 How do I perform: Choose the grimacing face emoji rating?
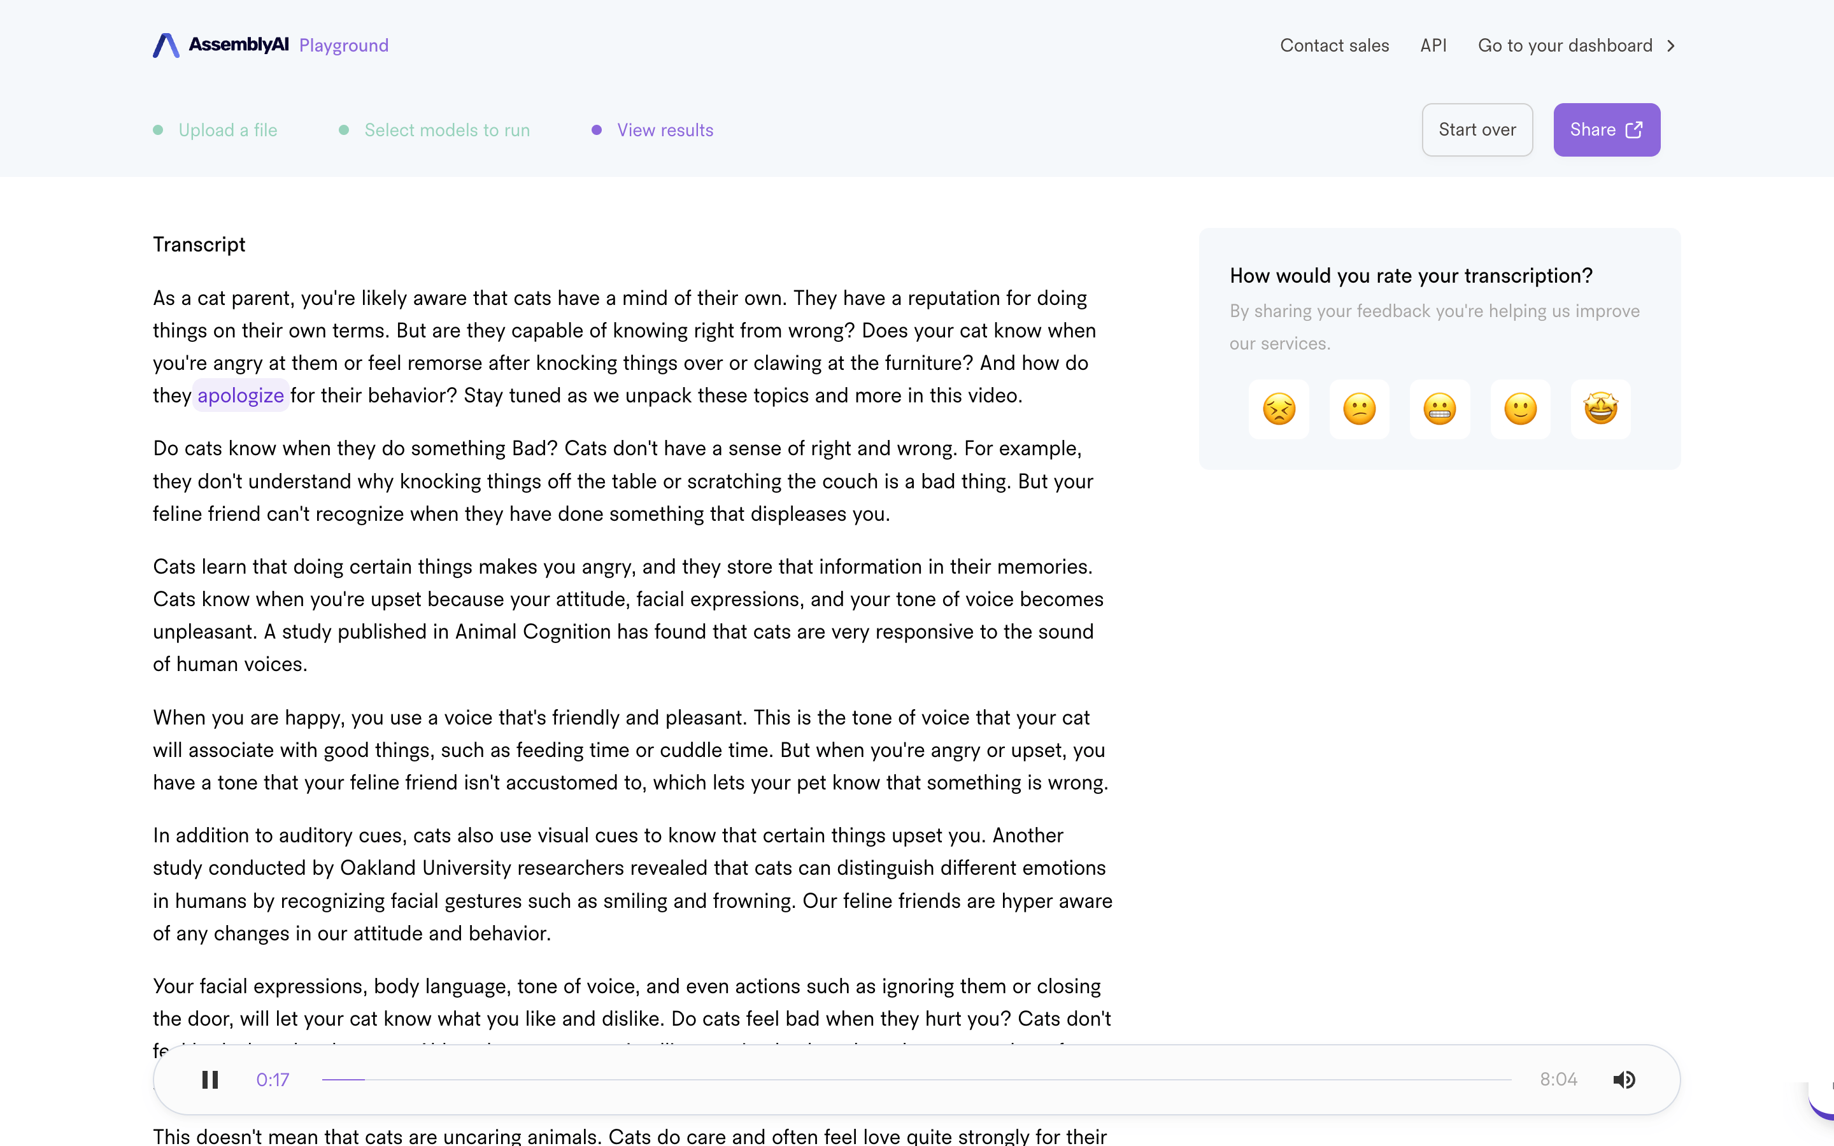[1439, 409]
